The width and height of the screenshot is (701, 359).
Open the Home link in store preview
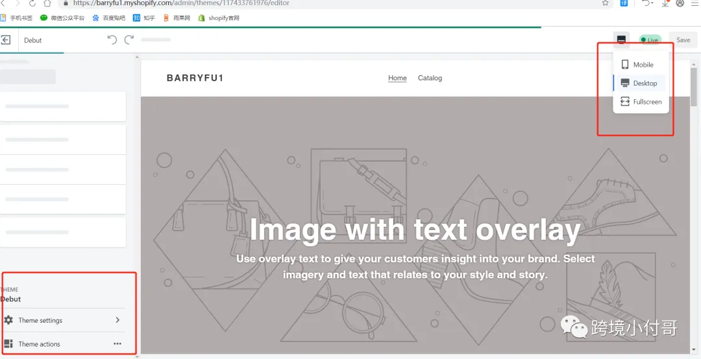click(x=397, y=78)
